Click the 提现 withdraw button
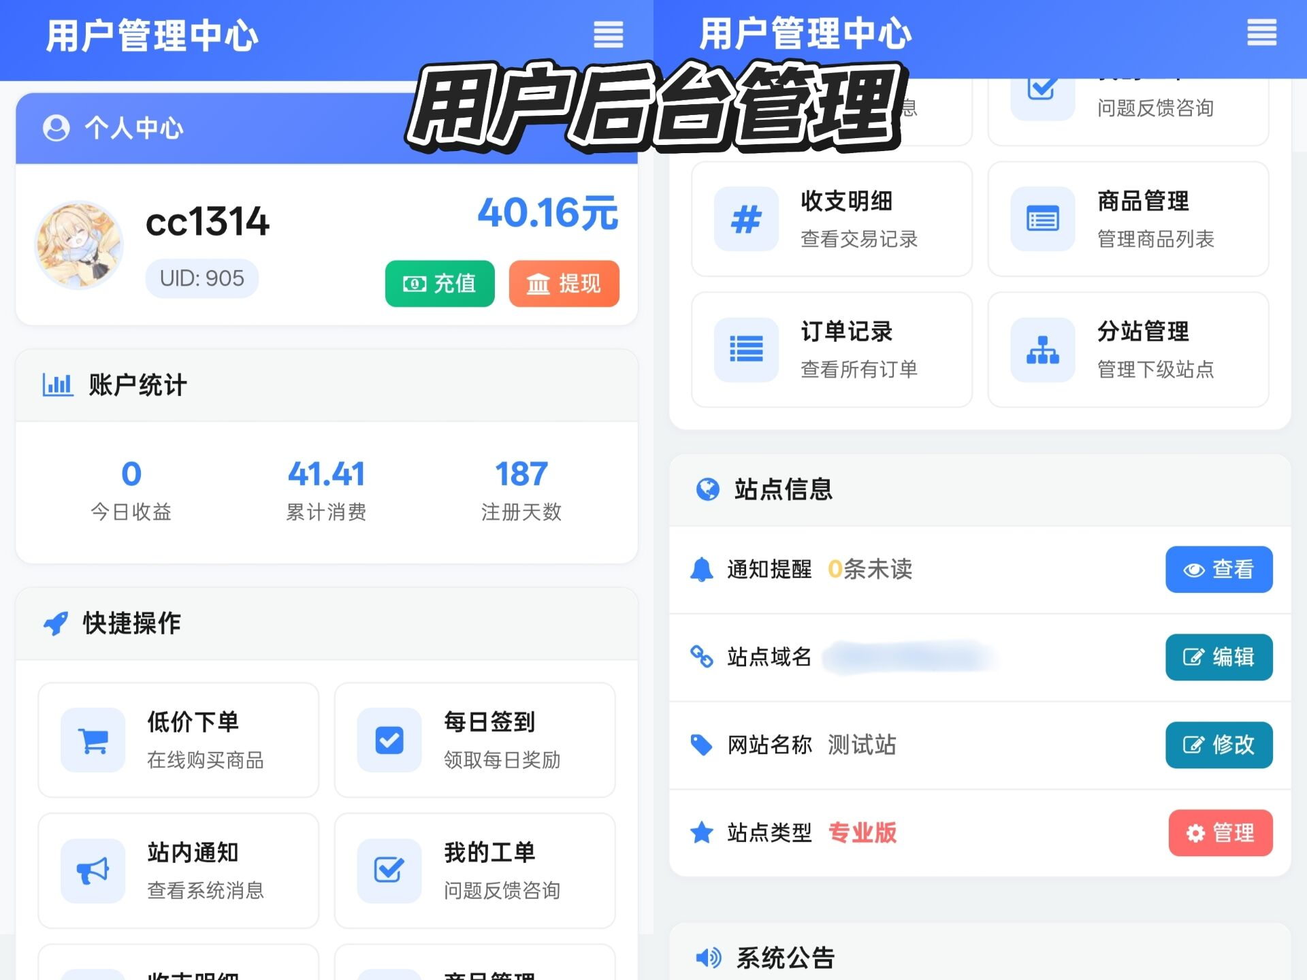The width and height of the screenshot is (1307, 980). click(564, 284)
